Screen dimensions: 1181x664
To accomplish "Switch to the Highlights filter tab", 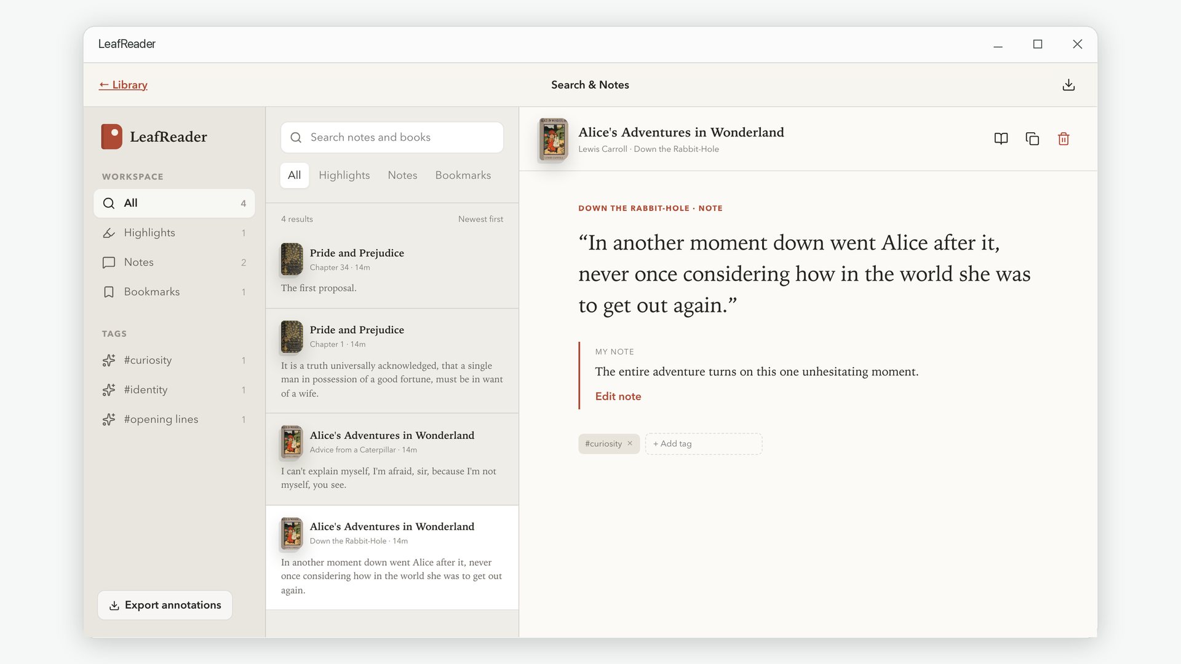I will pyautogui.click(x=344, y=175).
